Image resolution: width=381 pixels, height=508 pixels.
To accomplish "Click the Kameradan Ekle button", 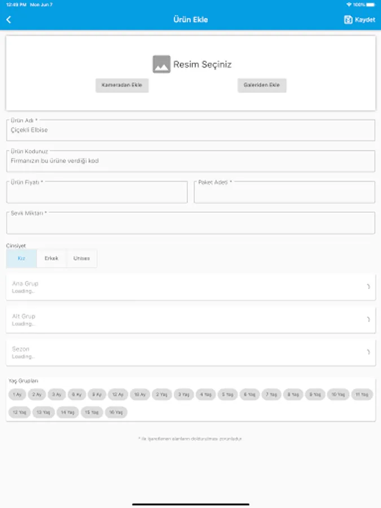I will [122, 85].
